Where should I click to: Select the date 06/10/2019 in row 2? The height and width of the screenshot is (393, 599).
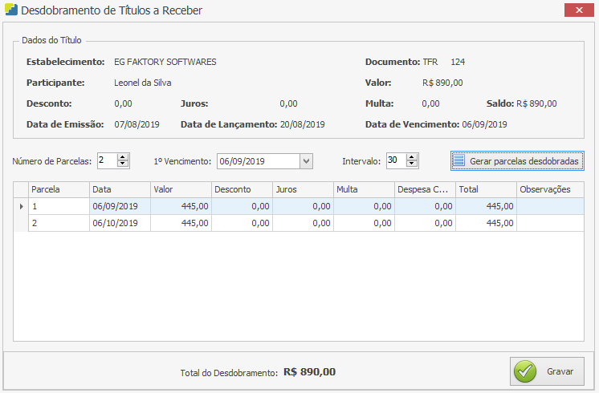pos(120,223)
